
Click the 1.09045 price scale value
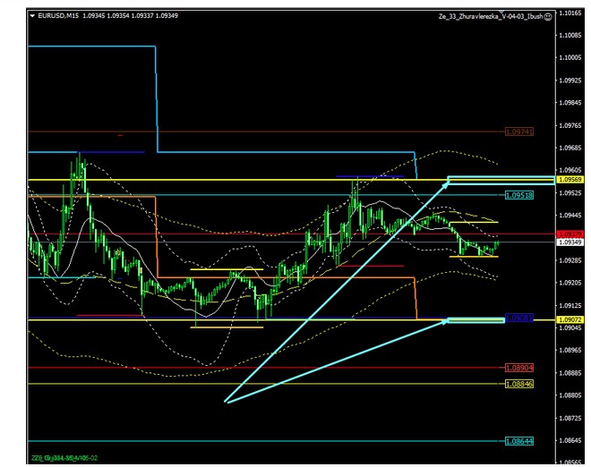click(570, 327)
